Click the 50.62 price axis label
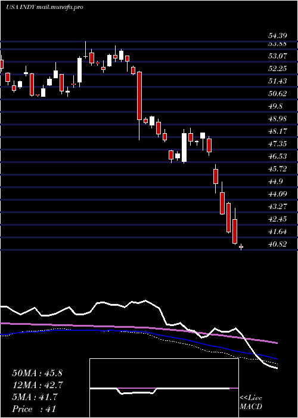 (x=277, y=94)
